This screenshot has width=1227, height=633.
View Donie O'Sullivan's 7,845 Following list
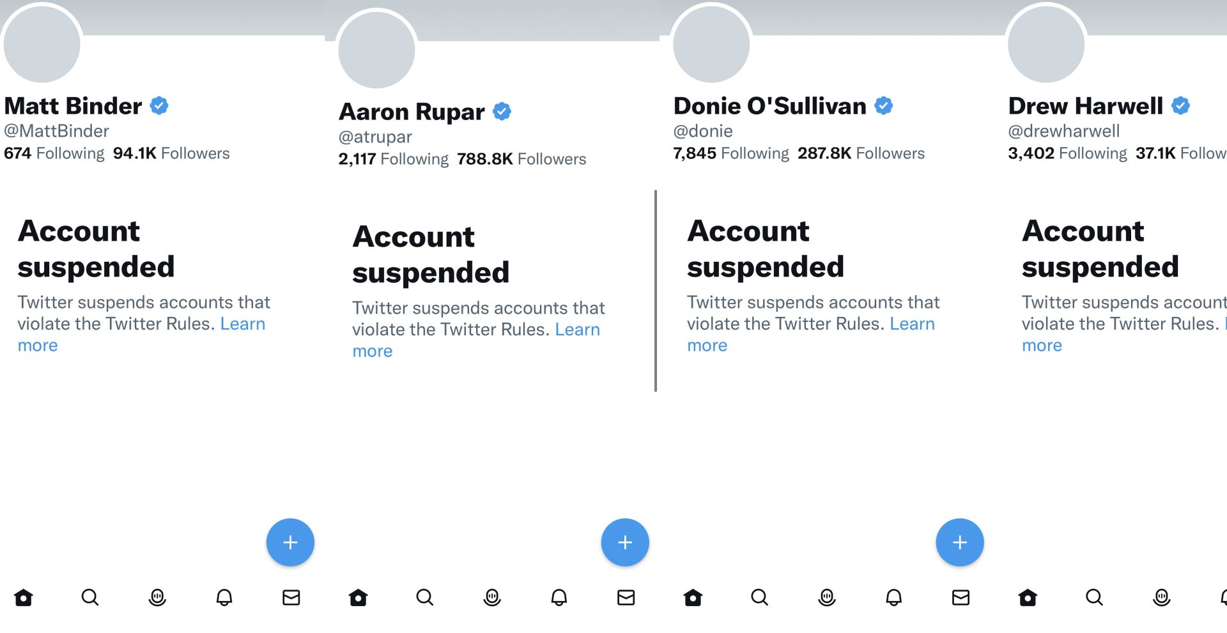731,153
